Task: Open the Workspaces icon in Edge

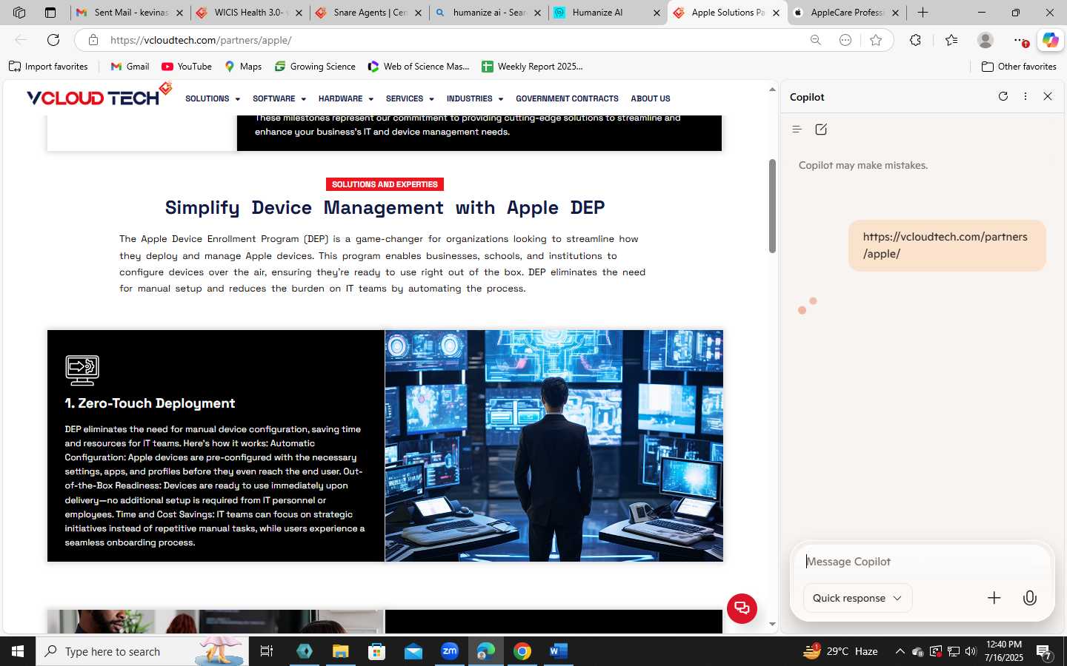Action: (x=19, y=13)
